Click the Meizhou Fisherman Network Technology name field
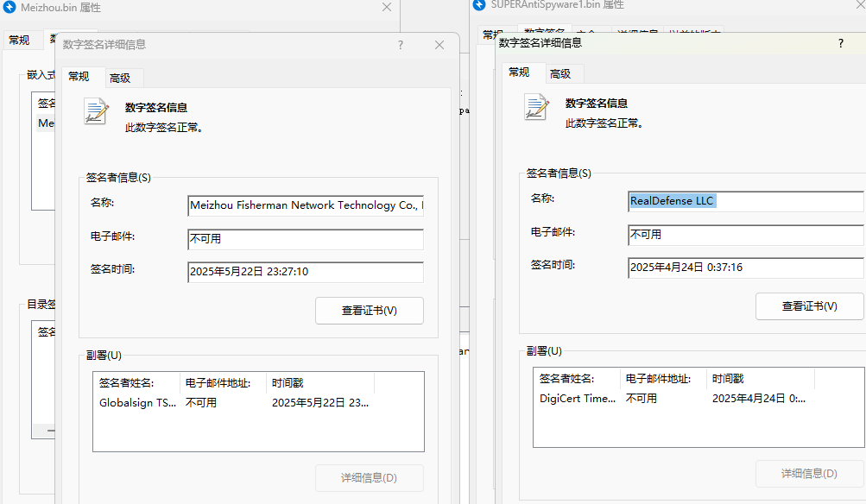This screenshot has width=866, height=504. (306, 205)
